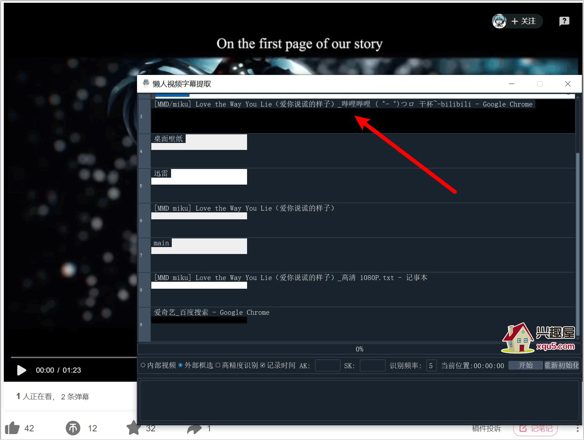Screen dimensions: 584x440
Task: Click the play button in video player
Action: (22, 370)
